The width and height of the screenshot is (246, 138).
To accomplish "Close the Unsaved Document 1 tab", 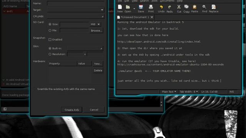I will (152, 17).
